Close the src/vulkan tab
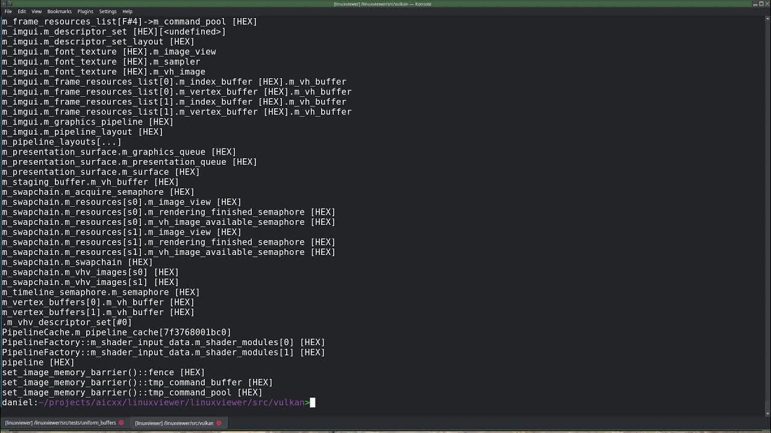Screen dimensions: 771x433 219,423
